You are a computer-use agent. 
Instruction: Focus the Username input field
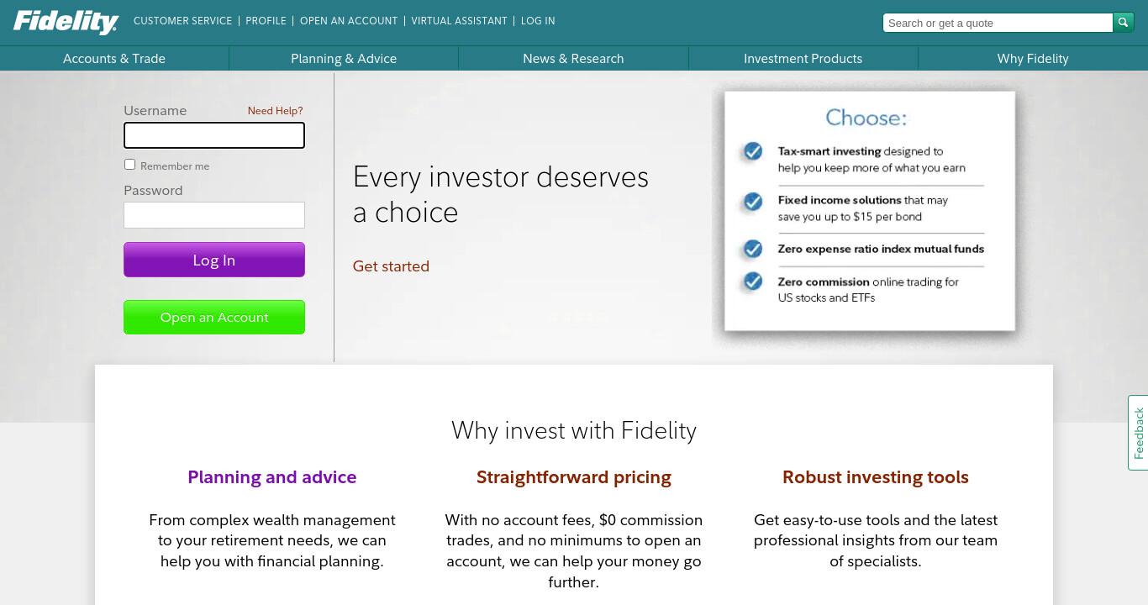[x=214, y=135]
